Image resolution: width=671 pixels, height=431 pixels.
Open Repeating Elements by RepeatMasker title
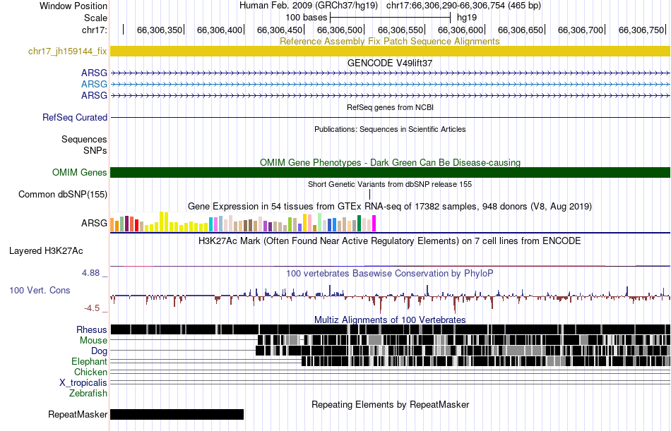coord(390,404)
